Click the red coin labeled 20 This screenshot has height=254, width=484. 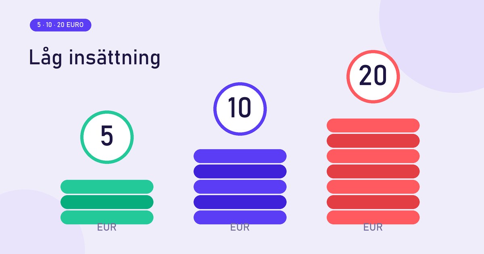click(373, 77)
